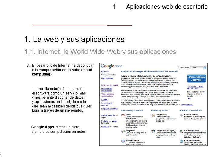Click the Ayuda y asistencia title

[x=192, y=140]
